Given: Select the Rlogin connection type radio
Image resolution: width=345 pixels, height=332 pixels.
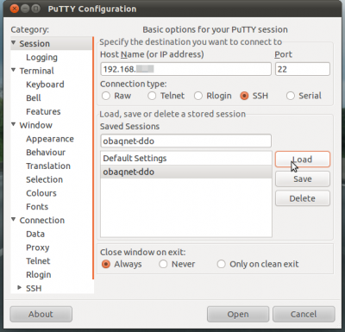Looking at the screenshot, I should point(198,96).
